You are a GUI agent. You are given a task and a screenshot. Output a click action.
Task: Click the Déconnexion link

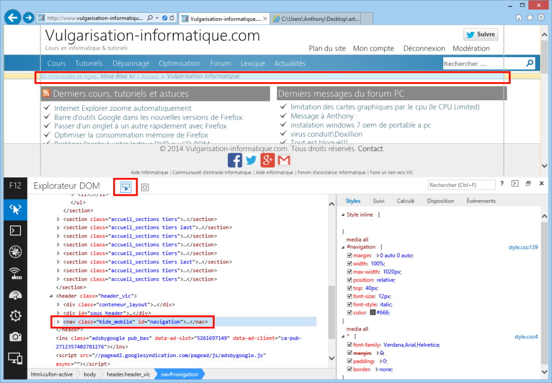(x=424, y=48)
